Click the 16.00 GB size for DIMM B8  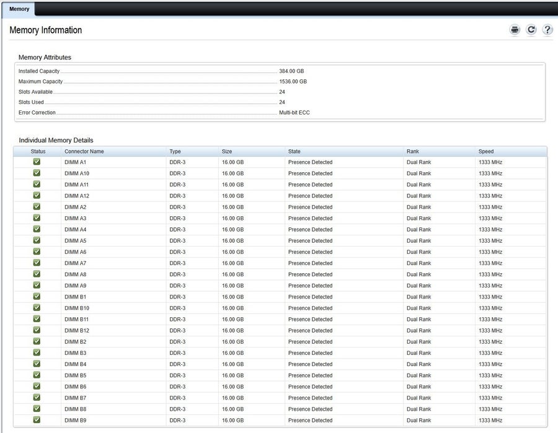tap(232, 409)
